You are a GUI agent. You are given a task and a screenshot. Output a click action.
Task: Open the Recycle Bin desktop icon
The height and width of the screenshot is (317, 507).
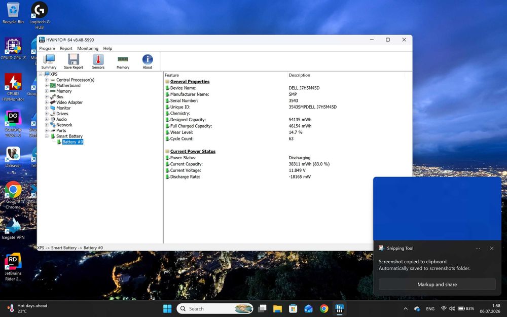coord(13,13)
